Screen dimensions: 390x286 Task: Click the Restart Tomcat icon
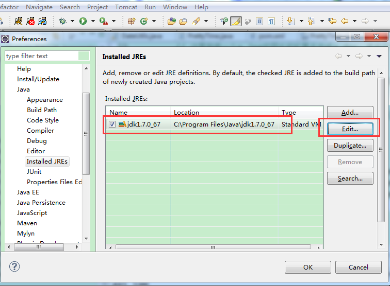click(x=42, y=21)
